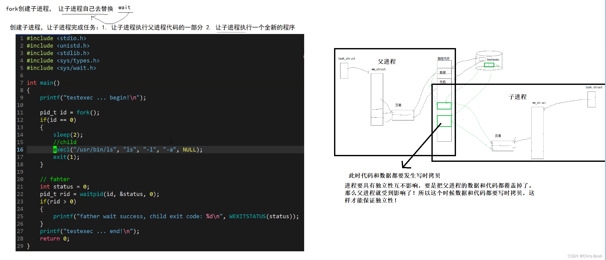
Task: Click the printf 'testexec ... end!' line
Action: pos(89,231)
